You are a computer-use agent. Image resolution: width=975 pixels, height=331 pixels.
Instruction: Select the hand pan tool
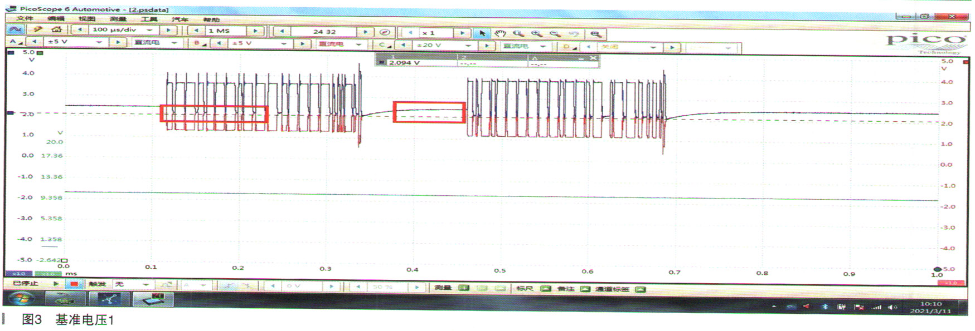click(x=500, y=33)
